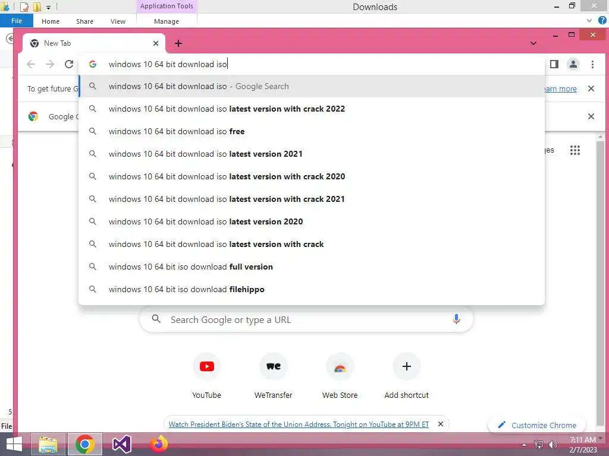Viewport: 609px width, 456px height.
Task: Click Chrome's reload page icon
Action: 69,64
